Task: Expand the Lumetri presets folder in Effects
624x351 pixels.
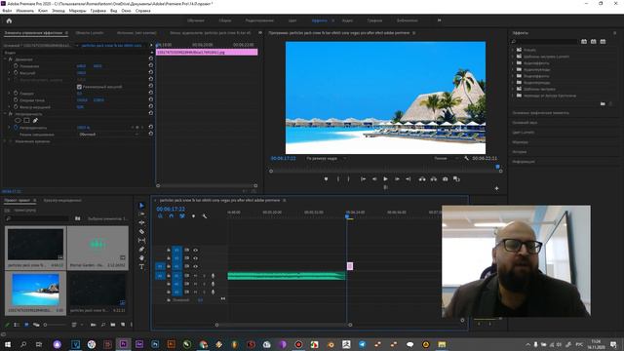Action: [514, 57]
